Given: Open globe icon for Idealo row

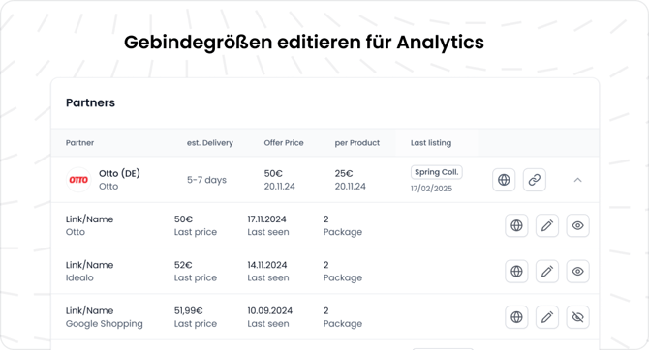Looking at the screenshot, I should [516, 272].
